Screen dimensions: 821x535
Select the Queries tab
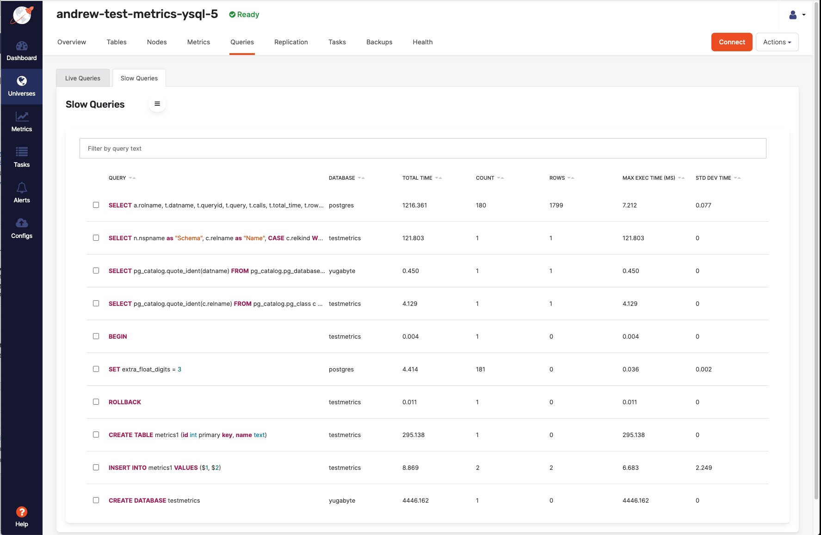pos(242,42)
